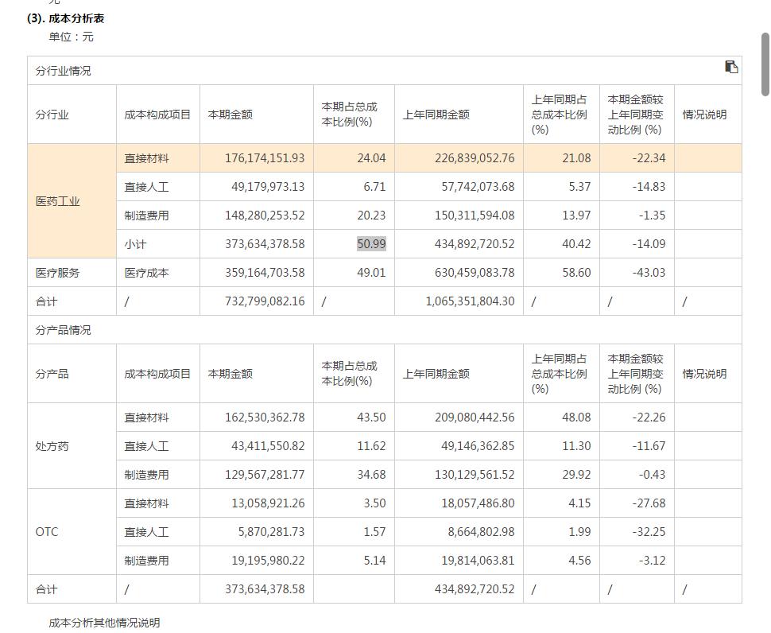Select the 直接材料 cost item cell
The image size is (771, 633).
pyautogui.click(x=145, y=157)
